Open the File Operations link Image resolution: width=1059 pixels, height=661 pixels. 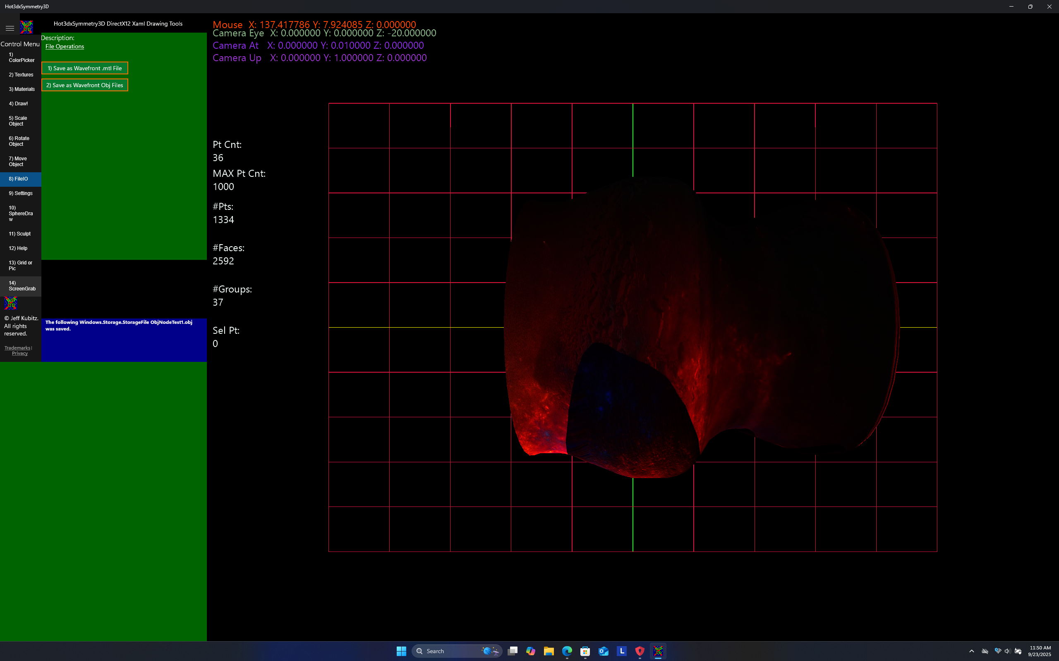(x=65, y=46)
